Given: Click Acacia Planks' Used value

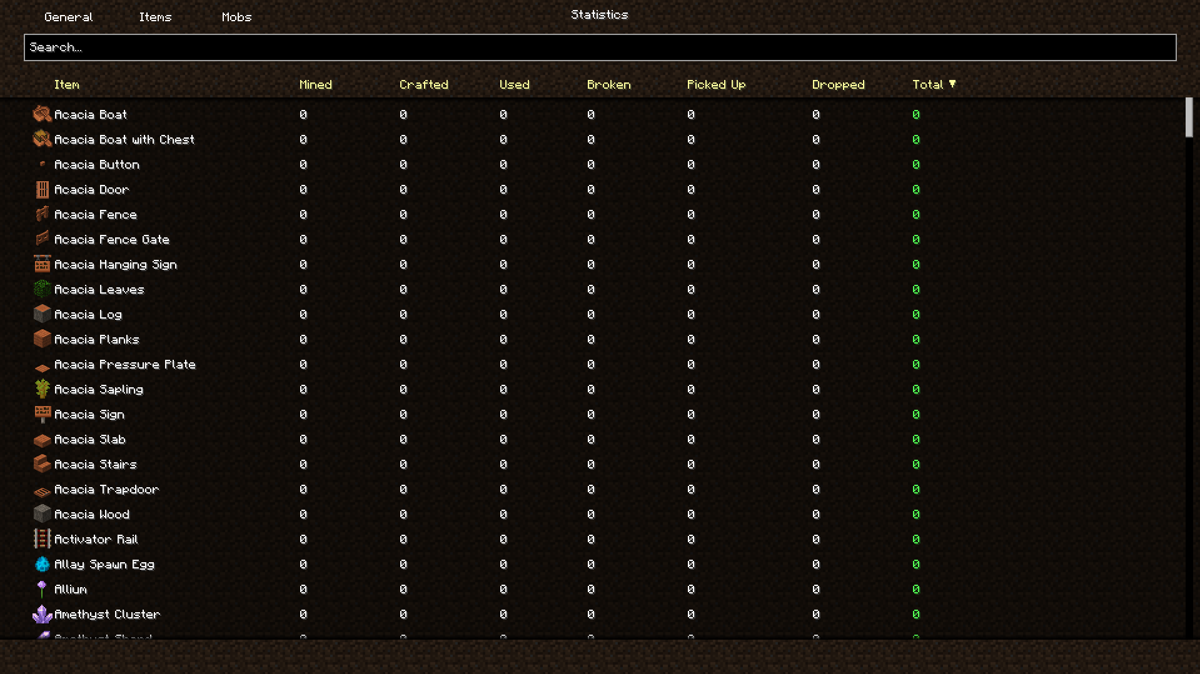Looking at the screenshot, I should tap(503, 339).
